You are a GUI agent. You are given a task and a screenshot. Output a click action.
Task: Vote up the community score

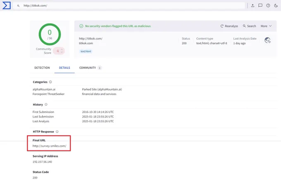(x=62, y=49)
